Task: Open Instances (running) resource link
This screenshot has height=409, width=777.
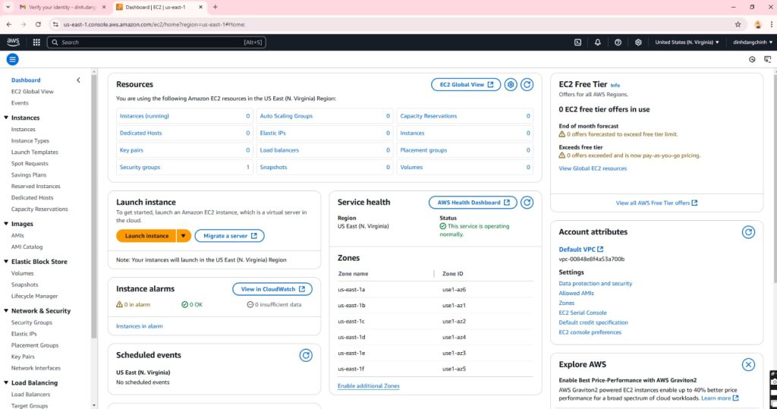Action: pos(144,116)
